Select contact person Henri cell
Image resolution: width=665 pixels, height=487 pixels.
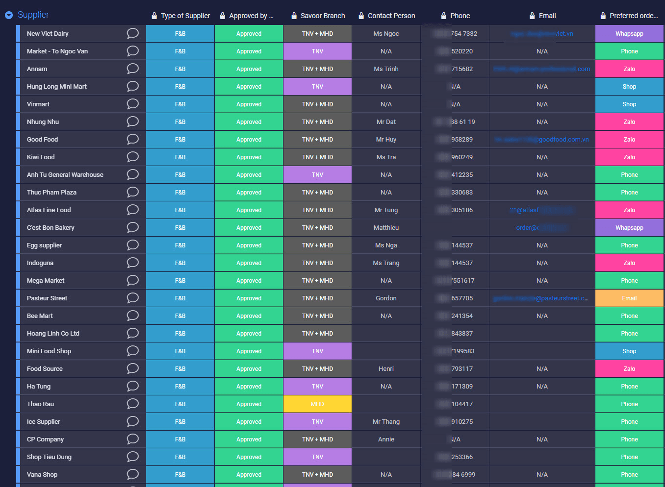click(386, 369)
